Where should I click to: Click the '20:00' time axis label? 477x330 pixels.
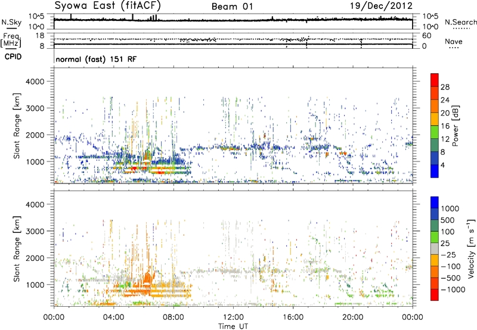tap(352, 317)
